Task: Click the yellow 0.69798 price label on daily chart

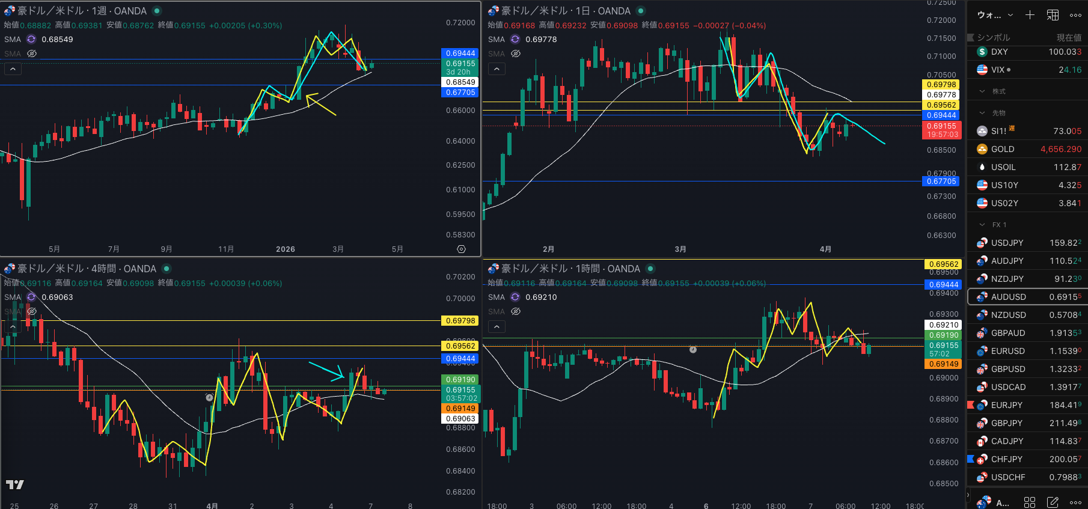Action: [941, 85]
